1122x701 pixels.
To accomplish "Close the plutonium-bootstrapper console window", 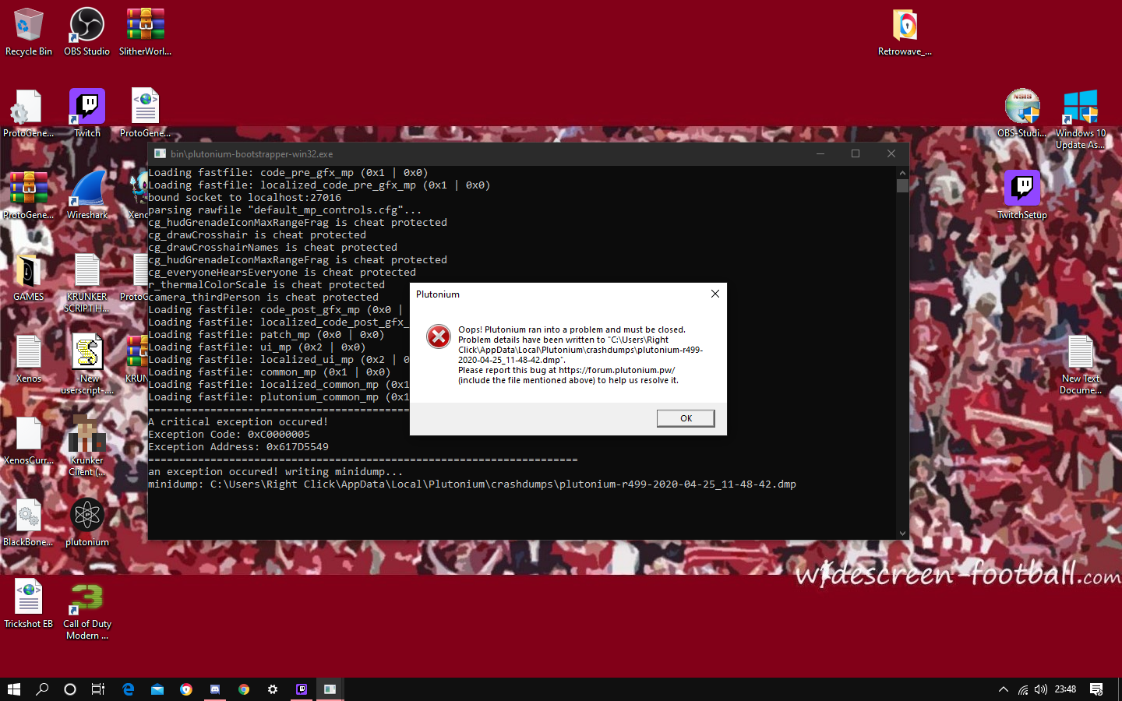I will [891, 153].
